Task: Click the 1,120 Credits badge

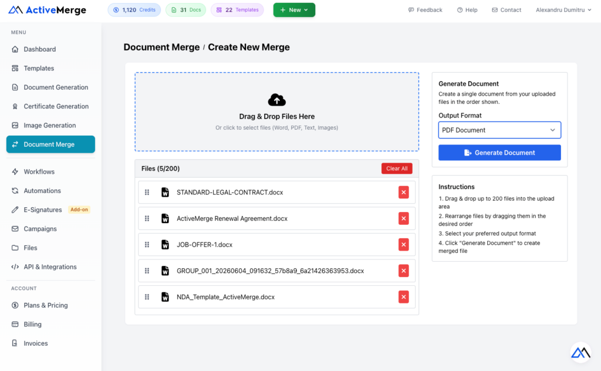Action: 134,10
